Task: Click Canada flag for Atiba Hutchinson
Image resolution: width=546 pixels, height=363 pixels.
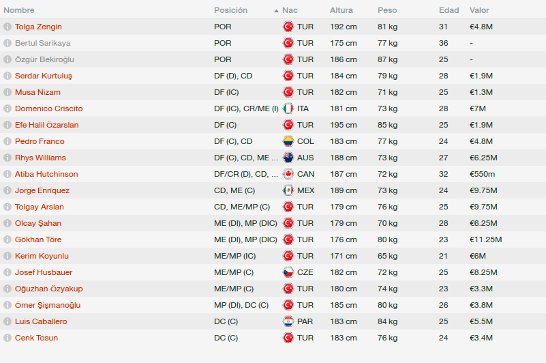Action: pos(288,174)
